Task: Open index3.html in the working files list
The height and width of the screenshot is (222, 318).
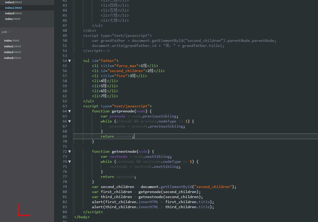Action: [x=13, y=2]
